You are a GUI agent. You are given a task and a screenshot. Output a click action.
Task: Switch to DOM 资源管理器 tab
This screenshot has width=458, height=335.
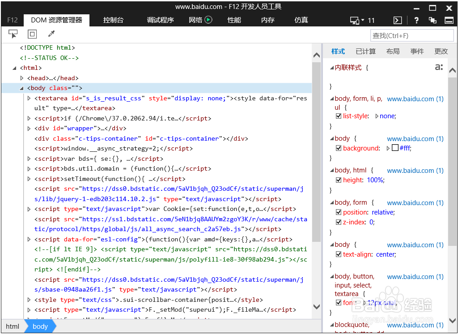[57, 20]
